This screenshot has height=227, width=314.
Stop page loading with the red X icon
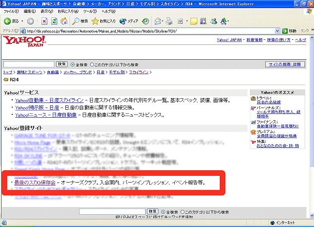tap(45, 21)
